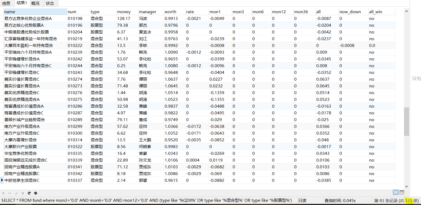Click the cell 嘉实价值长青混合C
Screen dimensions: 421x205
click(x=35, y=79)
